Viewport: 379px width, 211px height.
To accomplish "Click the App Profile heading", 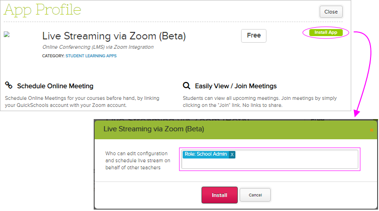I will 42,9.
